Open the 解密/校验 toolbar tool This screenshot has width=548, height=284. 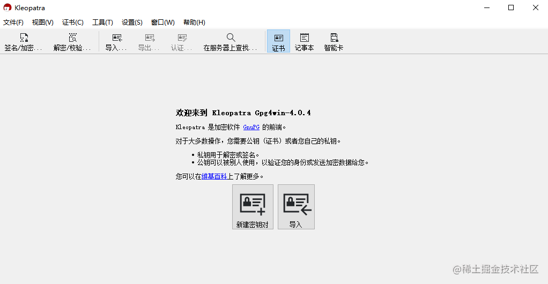coord(72,42)
